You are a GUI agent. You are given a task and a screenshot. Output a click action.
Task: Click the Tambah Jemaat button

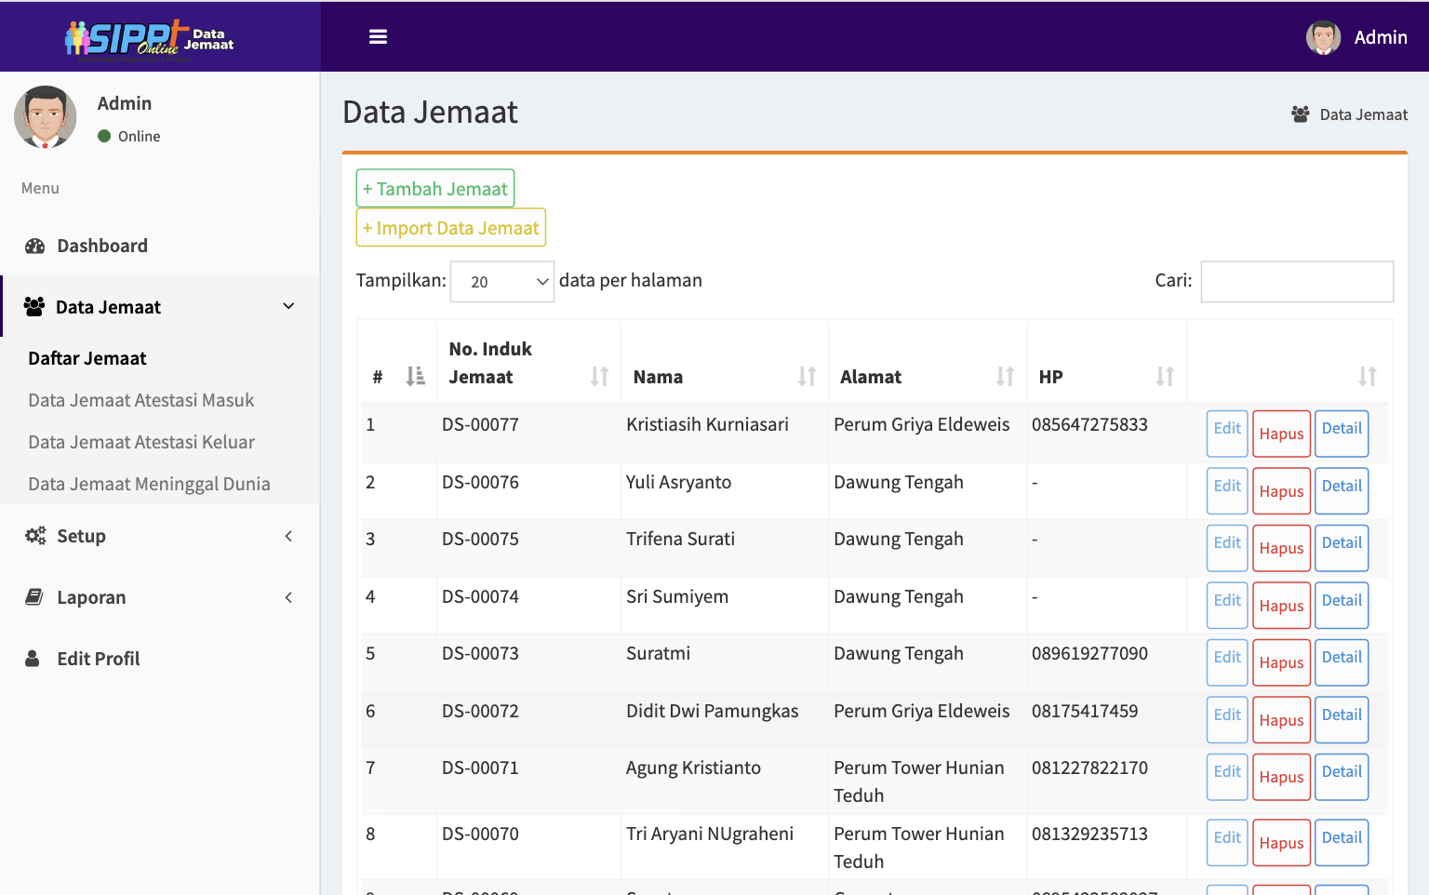[434, 189]
